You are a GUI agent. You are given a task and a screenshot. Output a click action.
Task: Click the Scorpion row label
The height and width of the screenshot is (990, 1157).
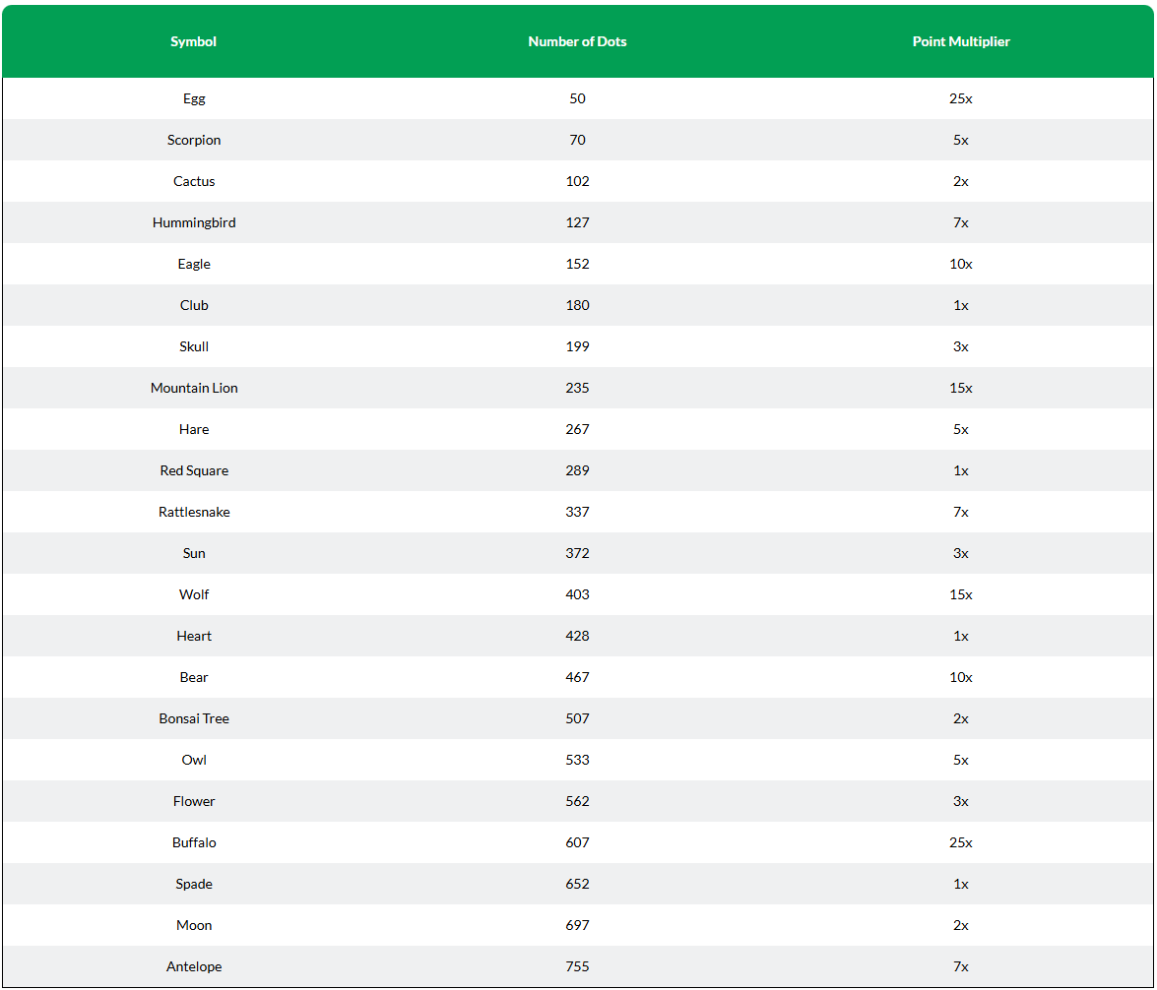(x=194, y=140)
